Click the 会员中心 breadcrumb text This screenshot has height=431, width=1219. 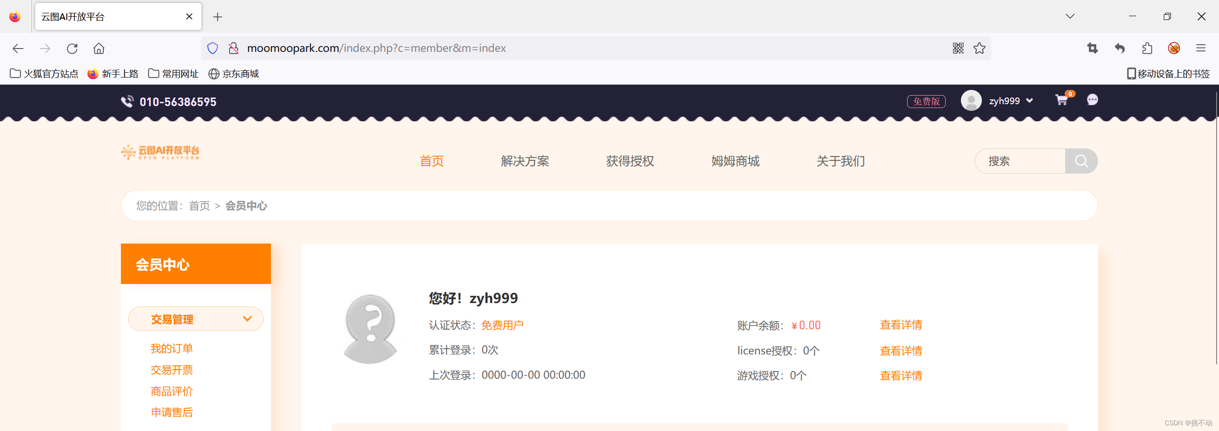click(246, 206)
